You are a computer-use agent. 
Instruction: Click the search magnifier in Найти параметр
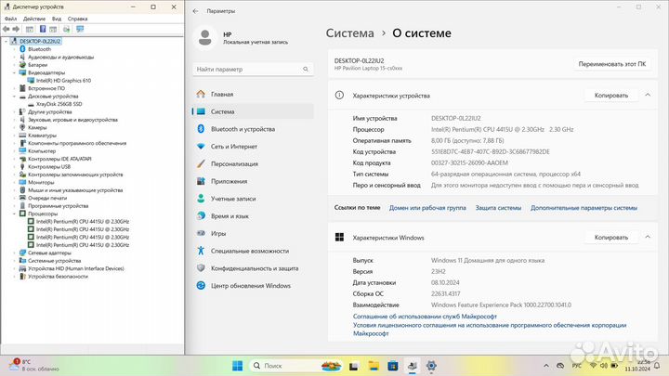click(306, 69)
